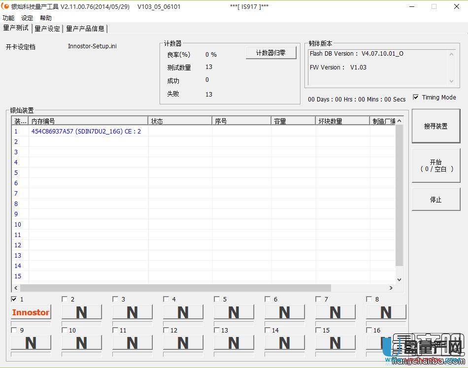Click the N status icon for port 5
The height and width of the screenshot is (368, 468).
pyautogui.click(x=234, y=312)
